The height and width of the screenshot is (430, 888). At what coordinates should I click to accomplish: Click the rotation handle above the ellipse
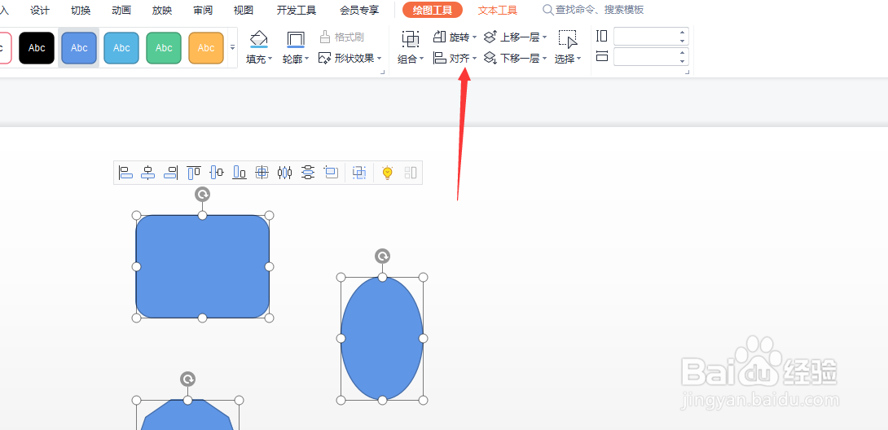(382, 257)
